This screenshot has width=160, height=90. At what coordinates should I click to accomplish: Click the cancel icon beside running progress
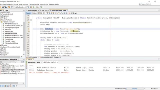pos(144,89)
